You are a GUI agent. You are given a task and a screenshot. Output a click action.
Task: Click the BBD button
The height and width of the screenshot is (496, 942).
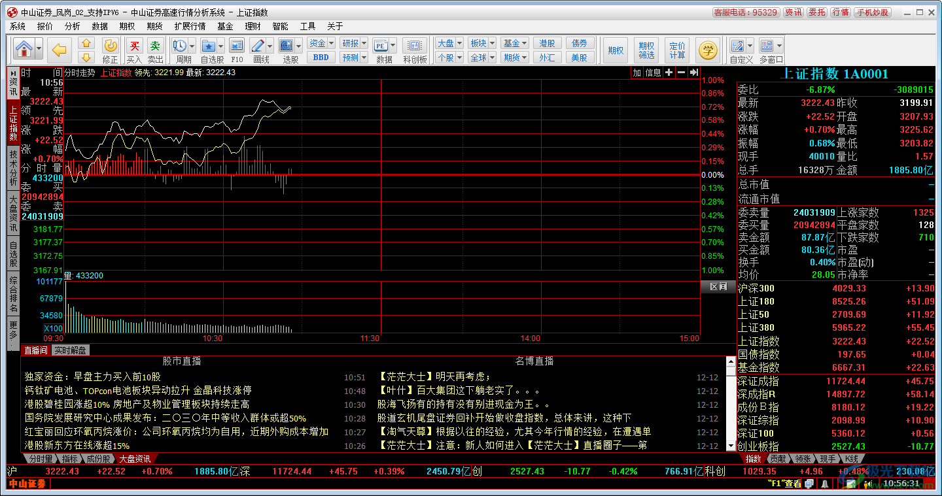321,58
